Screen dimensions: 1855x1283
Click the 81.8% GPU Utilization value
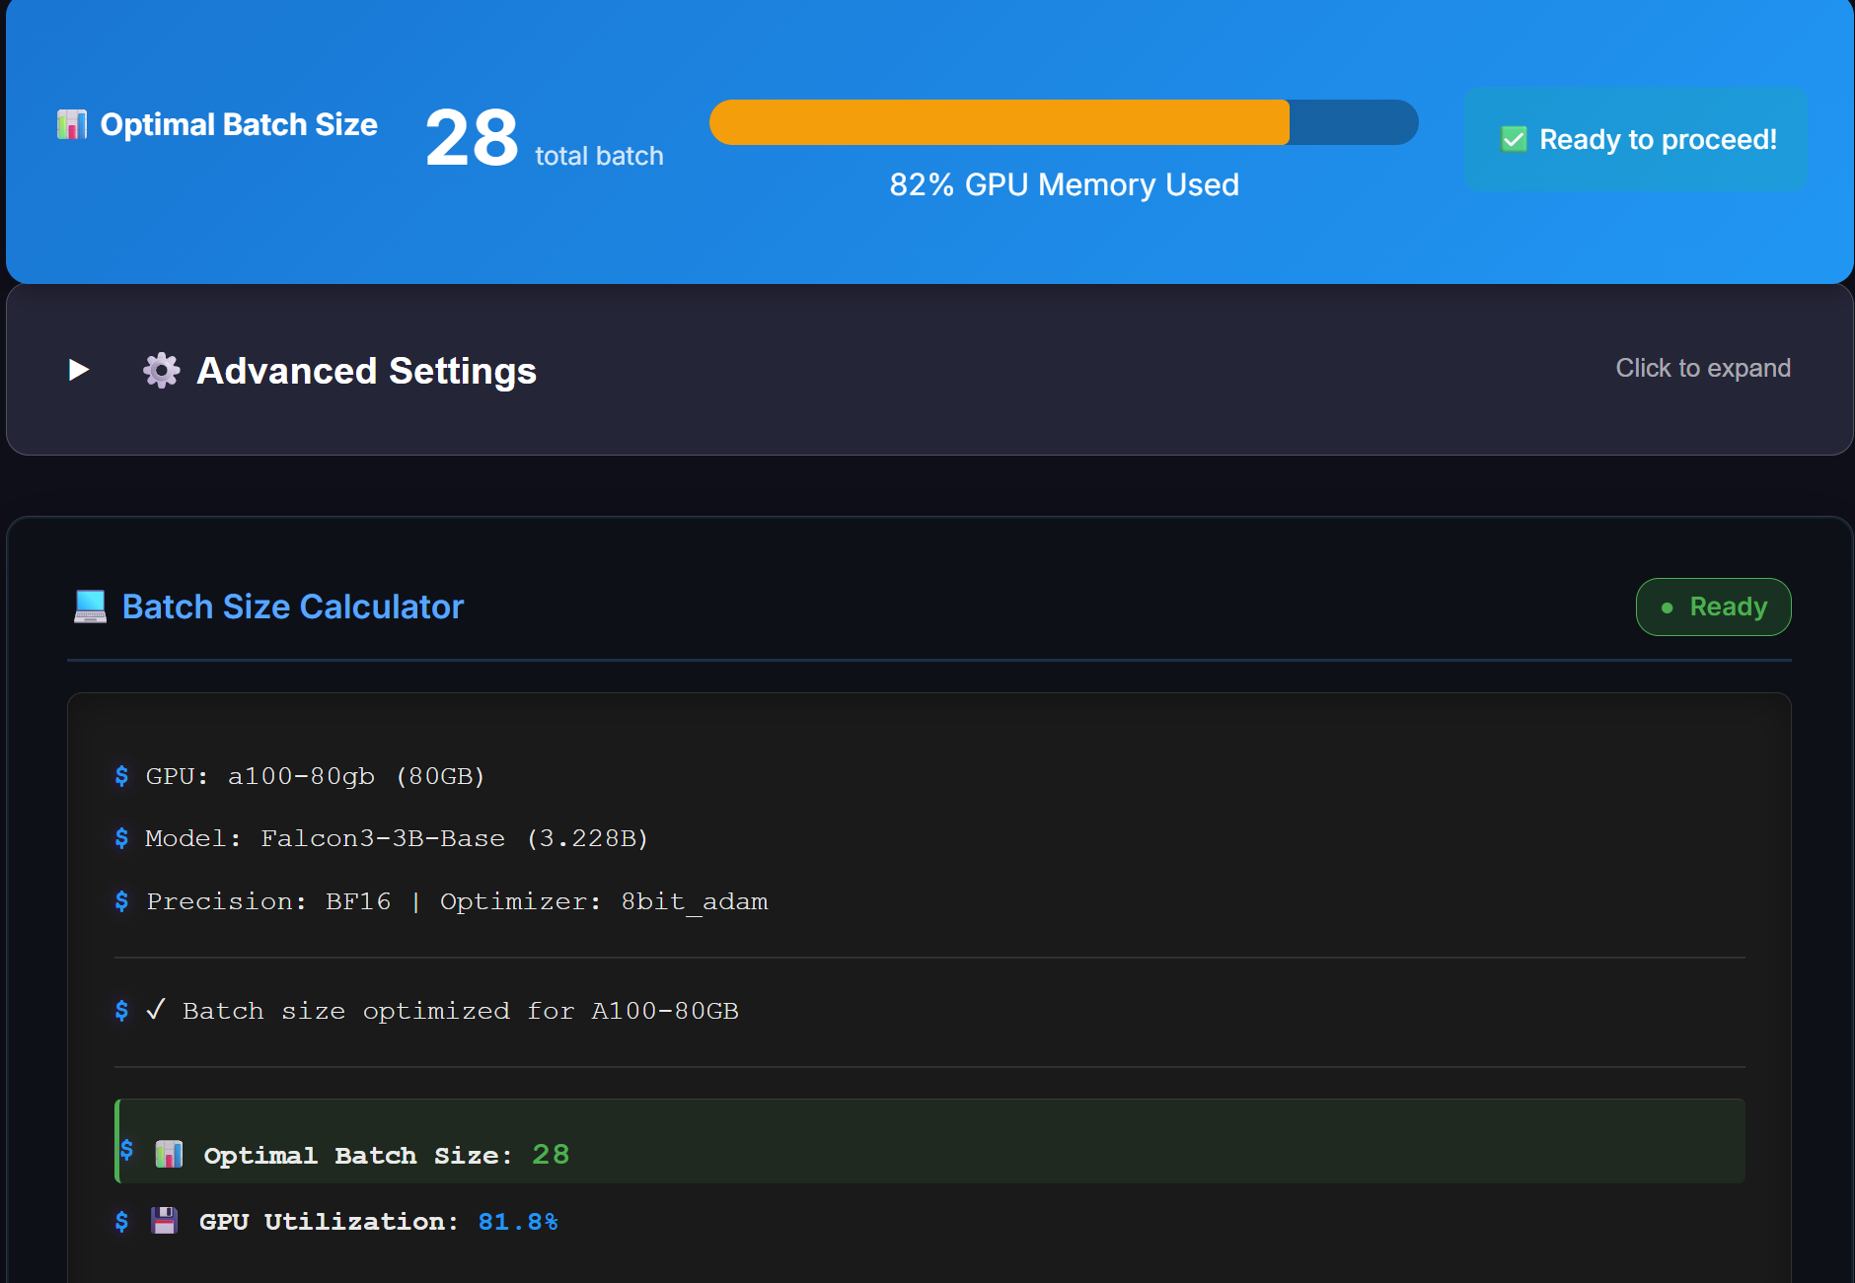coord(518,1222)
